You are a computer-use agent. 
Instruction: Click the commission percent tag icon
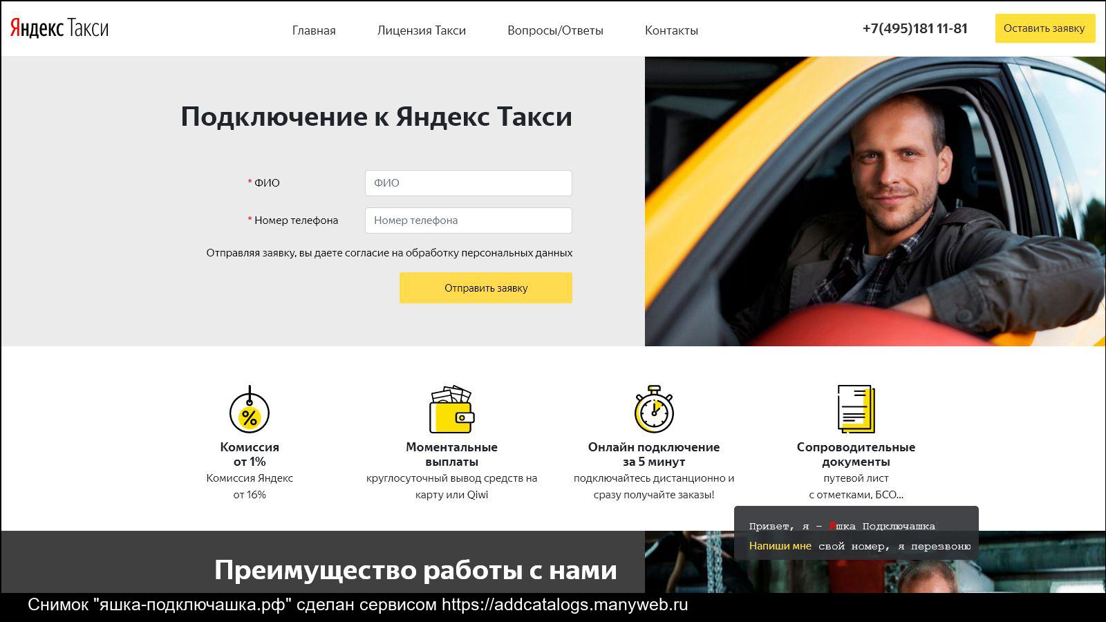(x=250, y=410)
